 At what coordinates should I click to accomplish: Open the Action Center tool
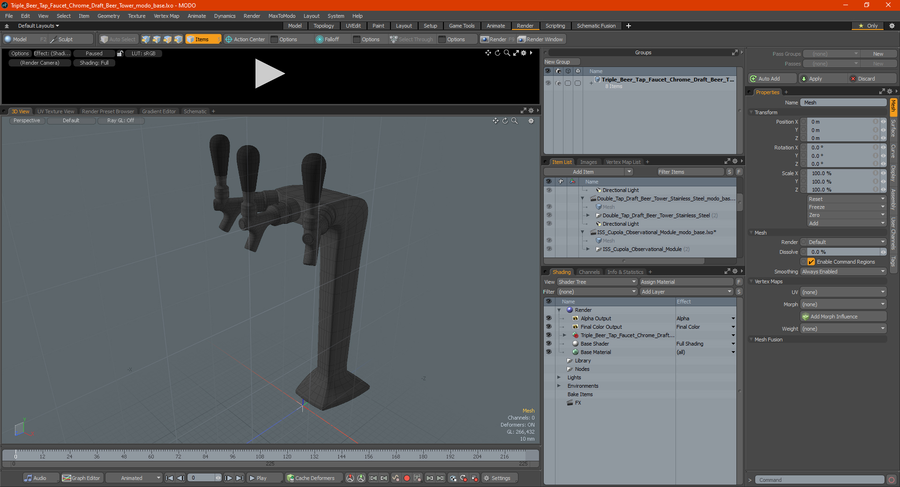(245, 39)
